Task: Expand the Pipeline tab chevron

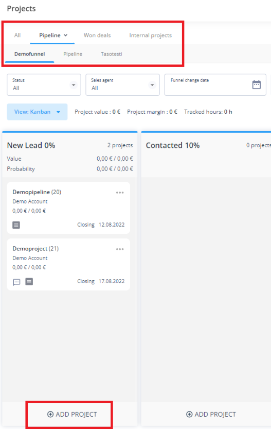Action: 66,36
